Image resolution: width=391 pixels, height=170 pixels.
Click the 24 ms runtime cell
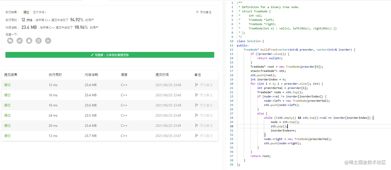point(53,115)
